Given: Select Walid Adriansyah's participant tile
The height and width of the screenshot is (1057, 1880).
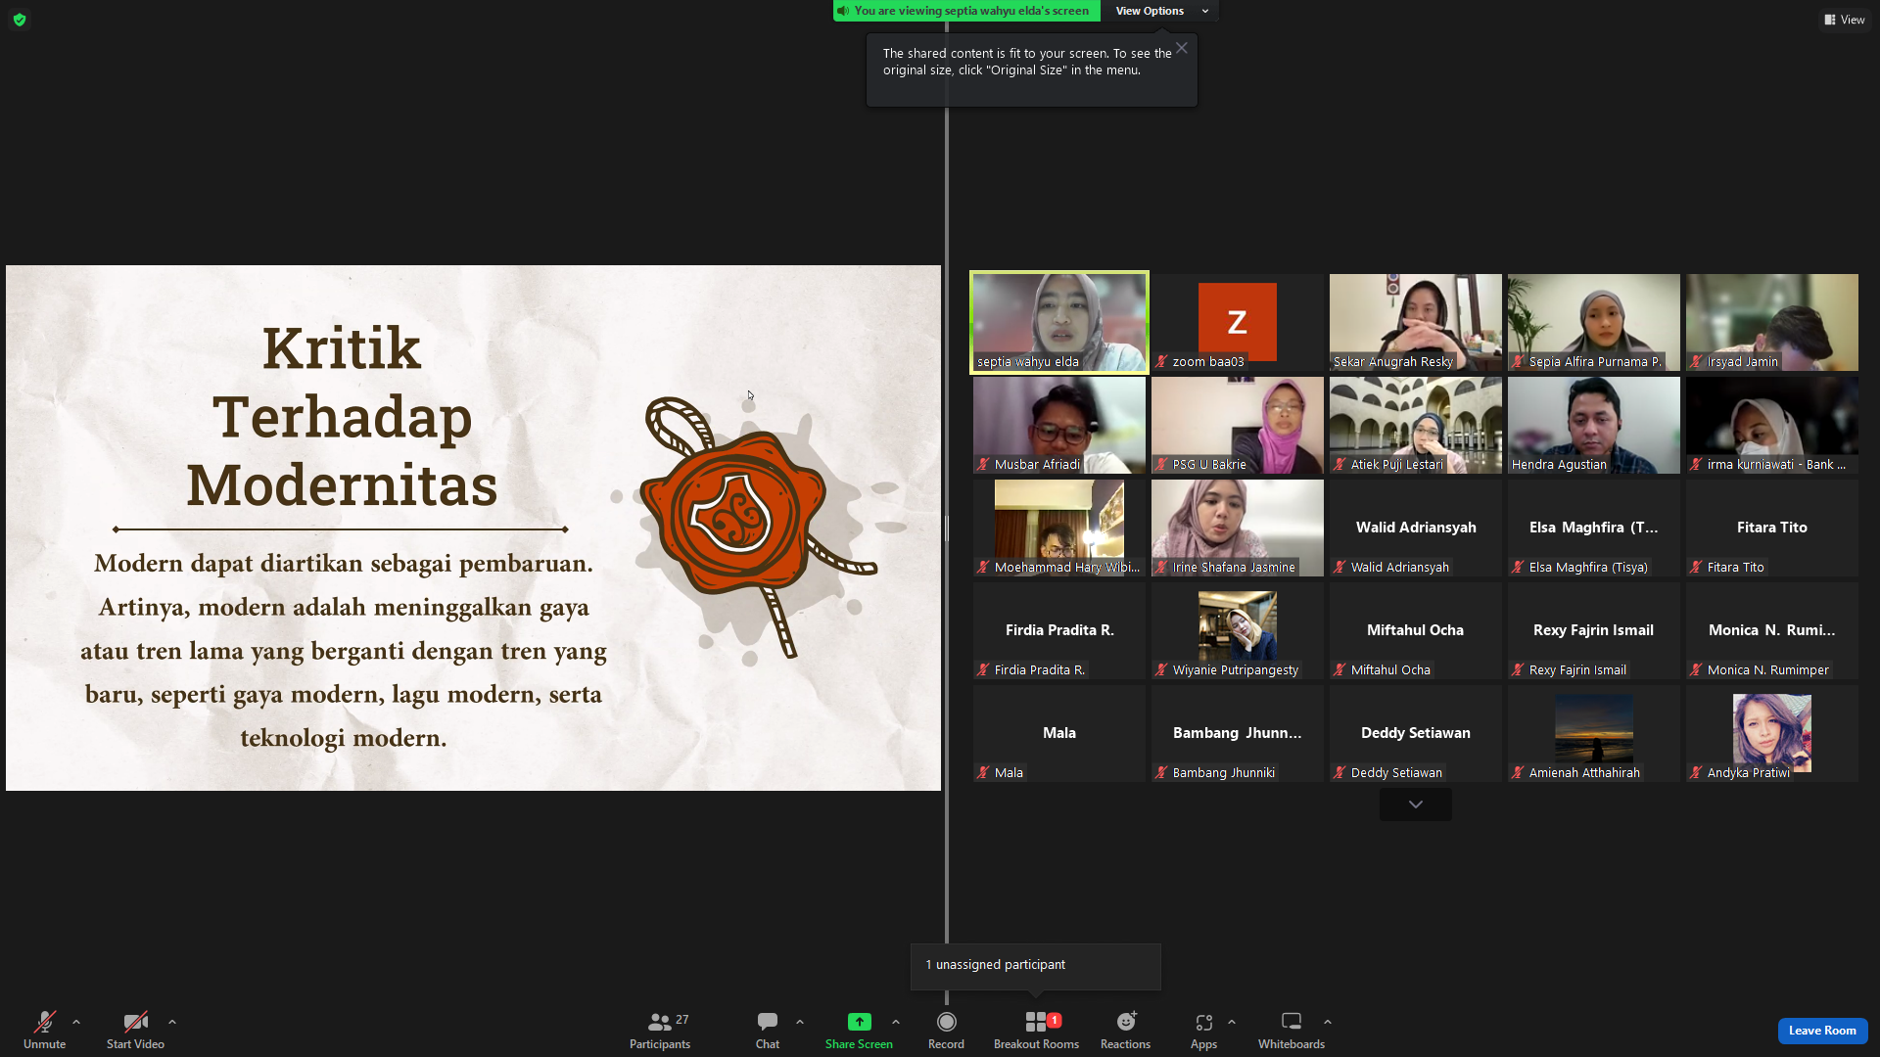Looking at the screenshot, I should (1416, 528).
